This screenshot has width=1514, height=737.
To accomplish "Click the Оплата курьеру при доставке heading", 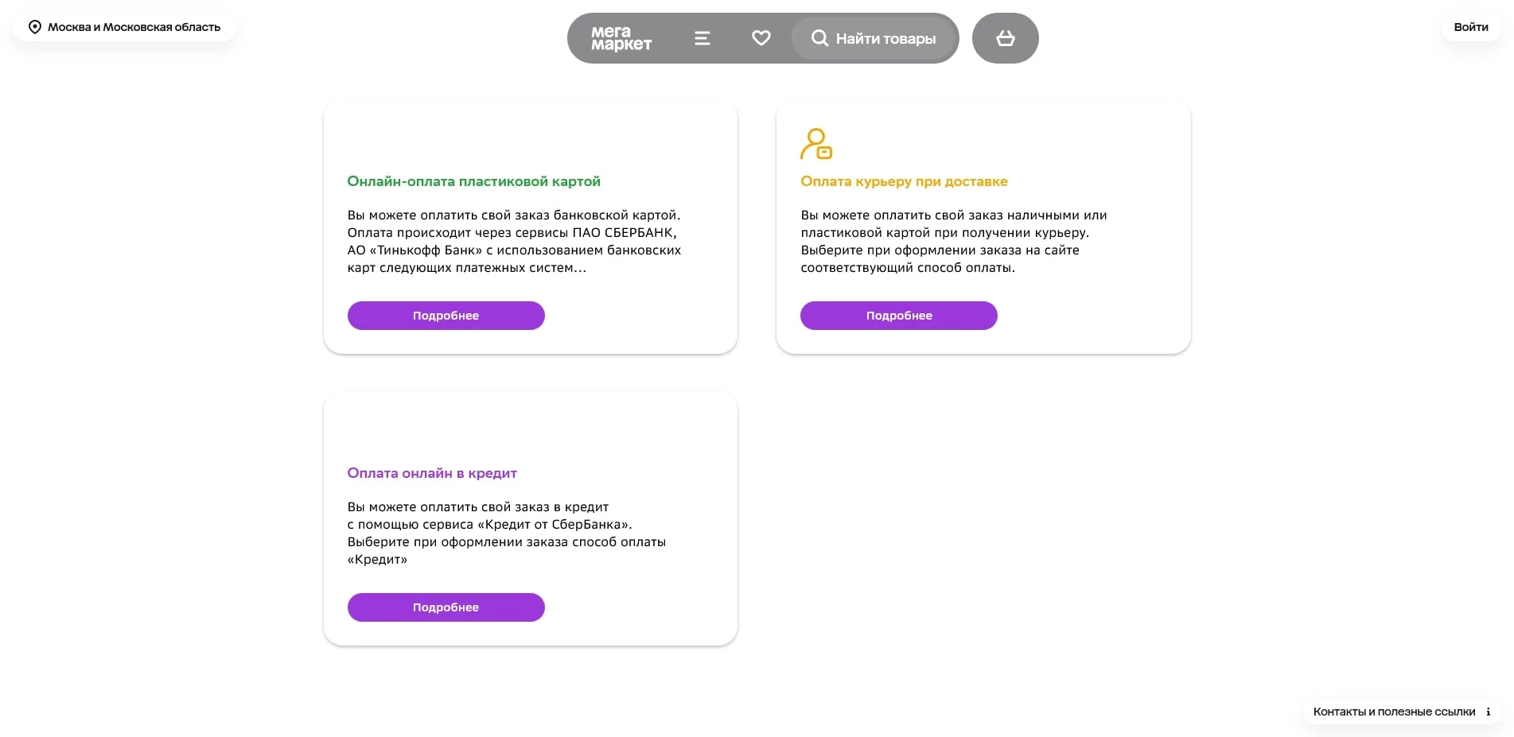I will [904, 181].
